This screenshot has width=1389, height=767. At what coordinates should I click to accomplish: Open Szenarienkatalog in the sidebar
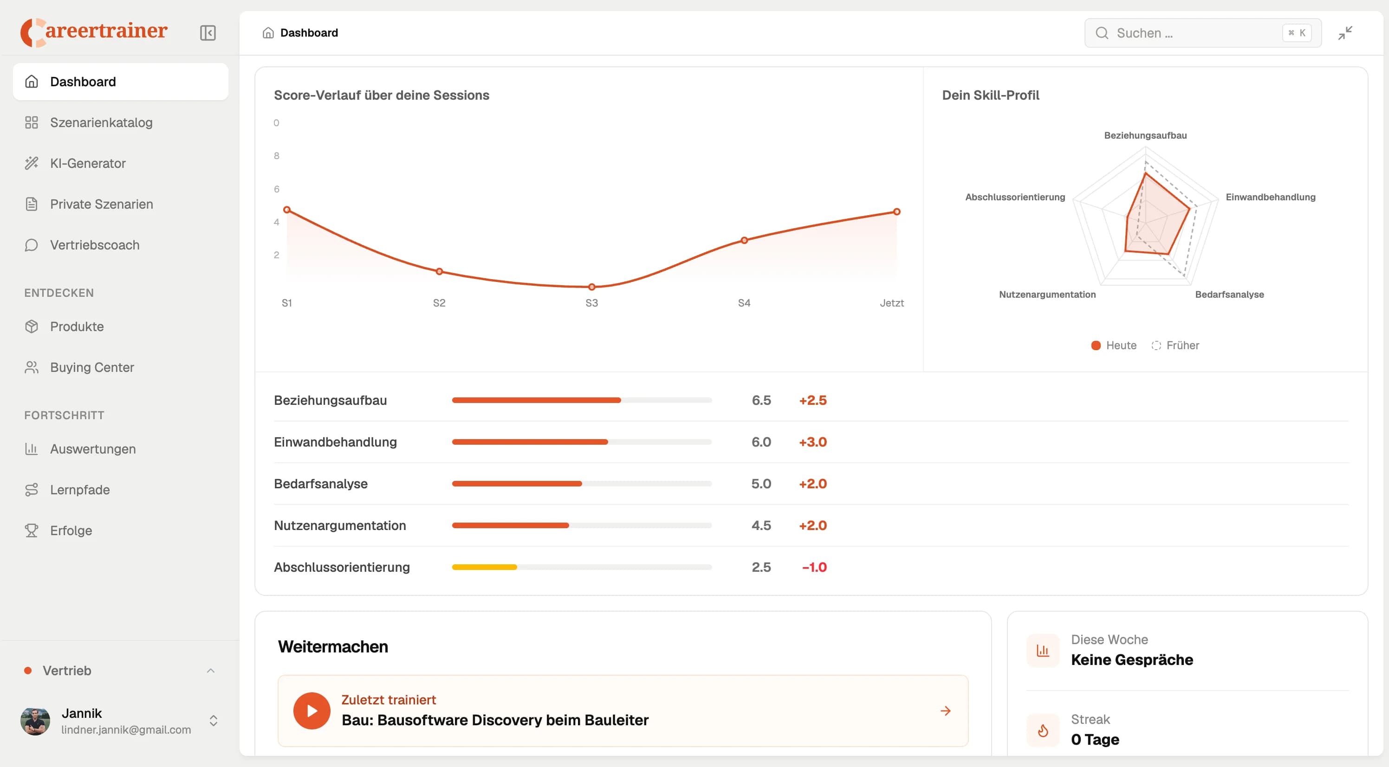point(121,122)
